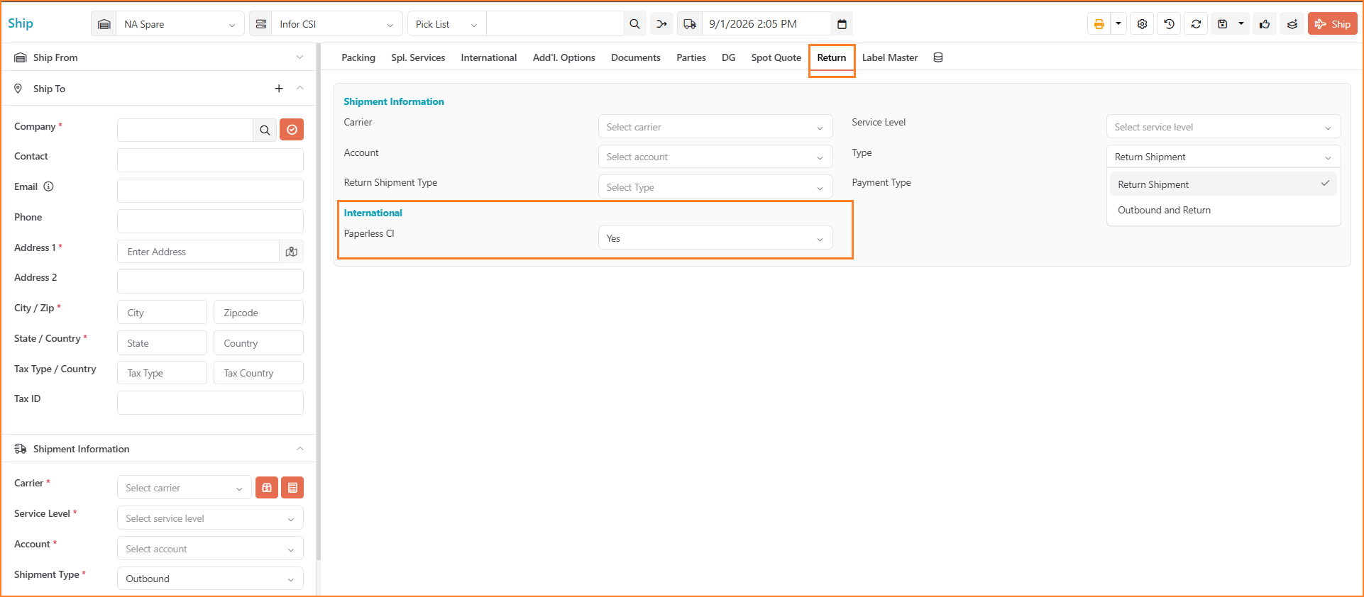The width and height of the screenshot is (1364, 597).
Task: Click the layers-plus icon in toolbar
Action: [1292, 24]
